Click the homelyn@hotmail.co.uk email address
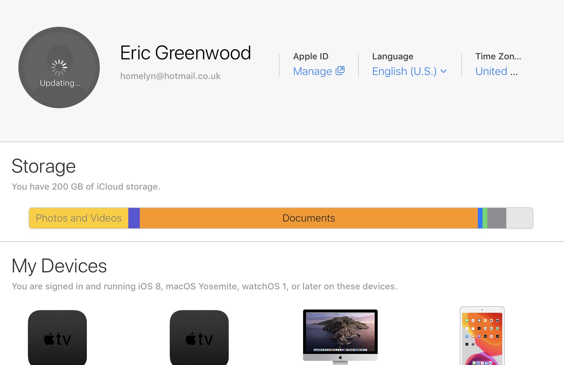Image resolution: width=564 pixels, height=365 pixels. point(170,76)
